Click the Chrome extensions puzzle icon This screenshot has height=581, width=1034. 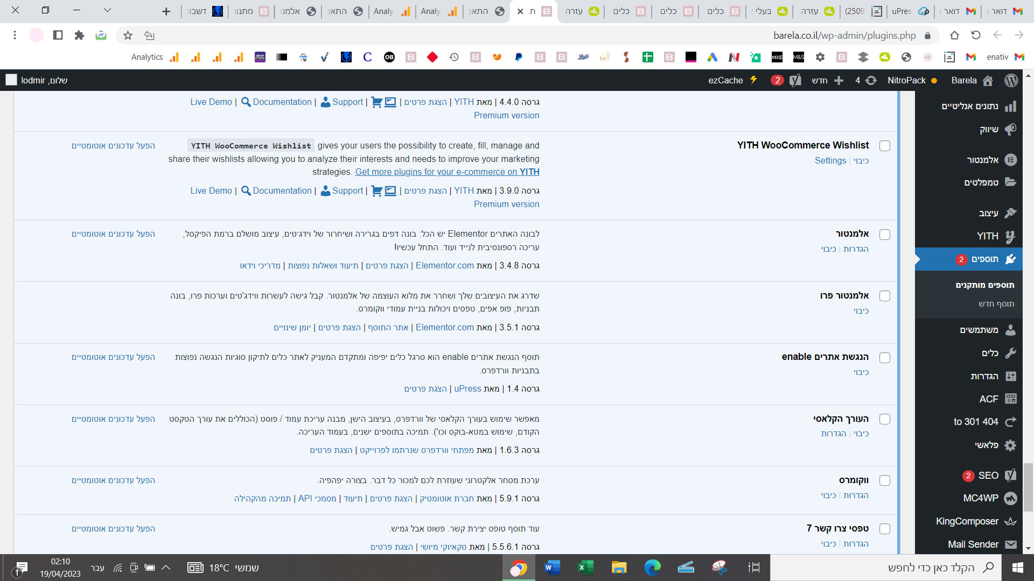[79, 36]
